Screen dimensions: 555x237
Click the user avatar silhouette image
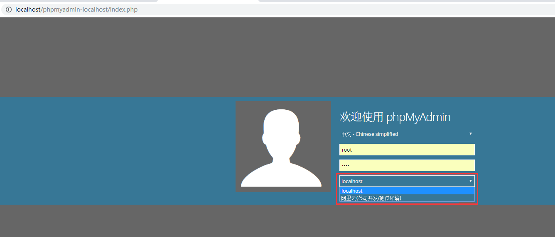(283, 147)
